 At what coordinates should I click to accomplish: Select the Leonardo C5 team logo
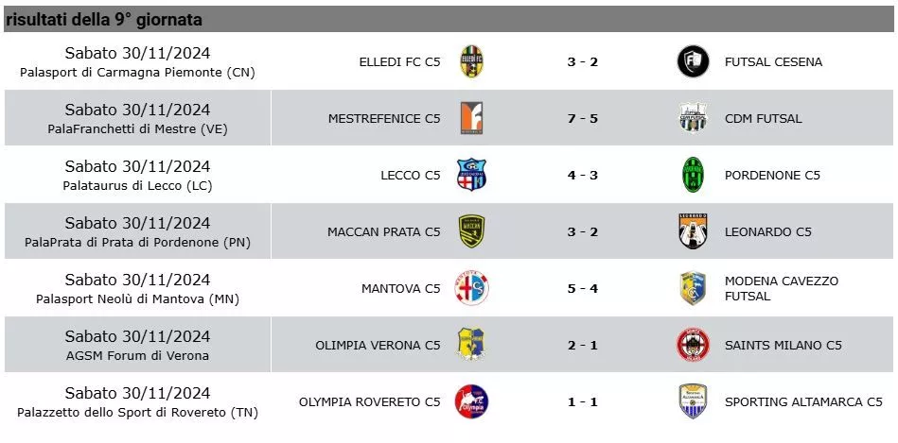(693, 231)
